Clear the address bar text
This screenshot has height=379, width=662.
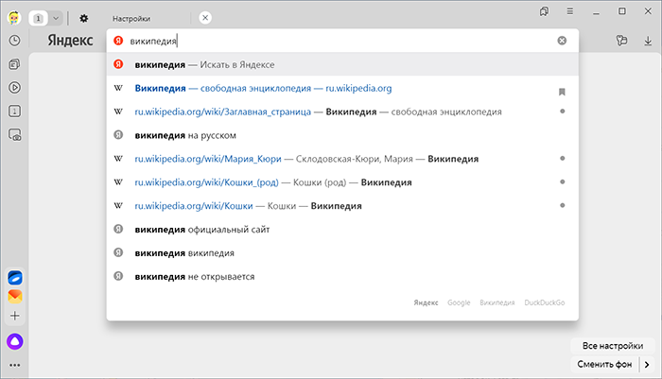tap(562, 41)
